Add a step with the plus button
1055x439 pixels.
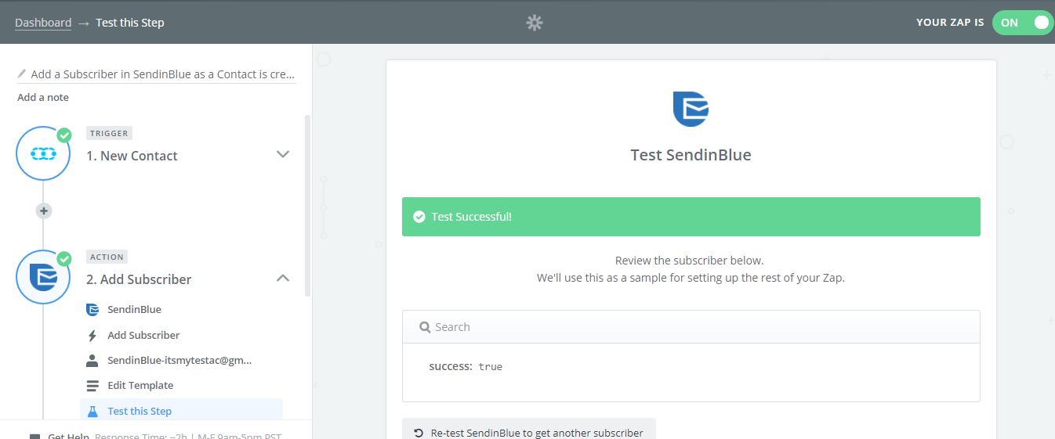tap(44, 211)
